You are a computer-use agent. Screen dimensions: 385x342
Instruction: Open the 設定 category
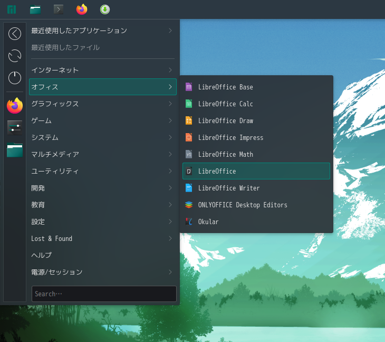[103, 222]
